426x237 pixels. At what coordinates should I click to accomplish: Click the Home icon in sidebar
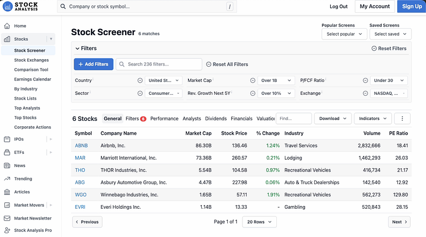click(7, 26)
